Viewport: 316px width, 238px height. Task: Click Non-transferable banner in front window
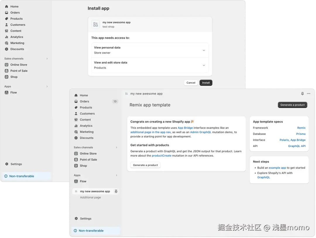pyautogui.click(x=96, y=231)
